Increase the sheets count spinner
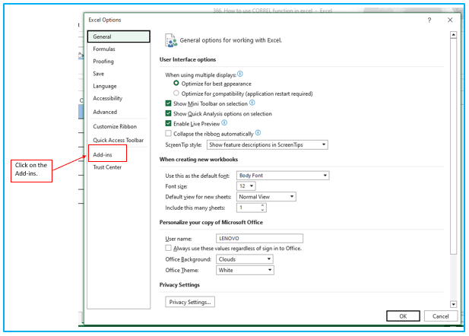Image resolution: width=469 pixels, height=336 pixels. (262, 205)
